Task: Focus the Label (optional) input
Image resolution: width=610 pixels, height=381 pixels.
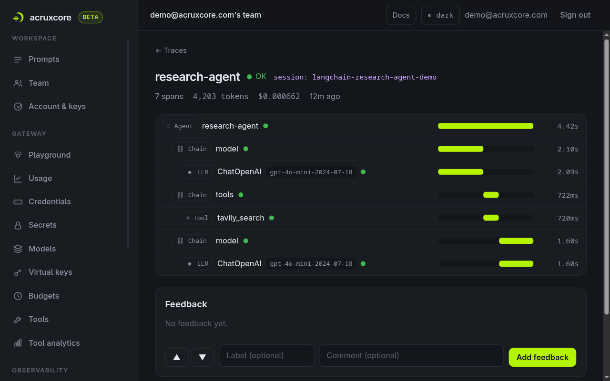Action: 266,356
